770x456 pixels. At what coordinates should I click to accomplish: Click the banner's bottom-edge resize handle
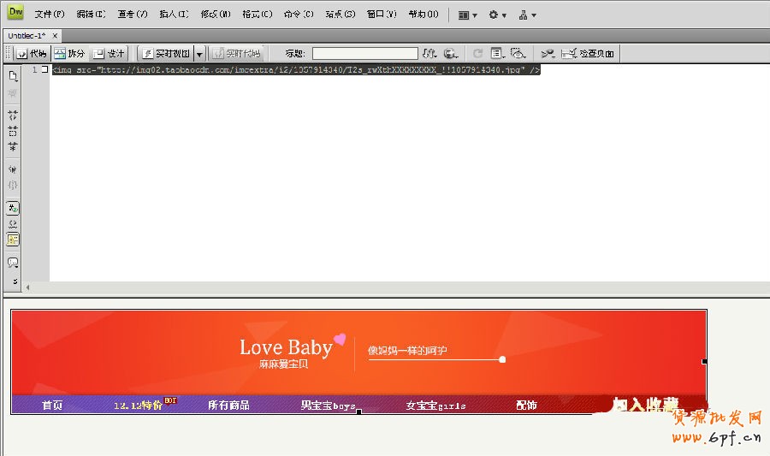coord(359,412)
